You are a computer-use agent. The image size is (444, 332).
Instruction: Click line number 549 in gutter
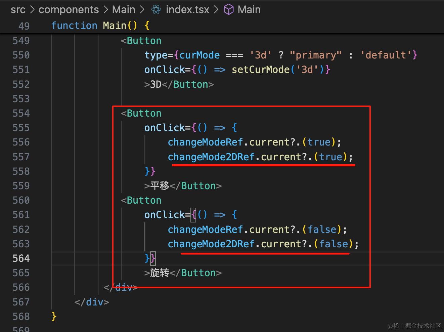(x=21, y=41)
